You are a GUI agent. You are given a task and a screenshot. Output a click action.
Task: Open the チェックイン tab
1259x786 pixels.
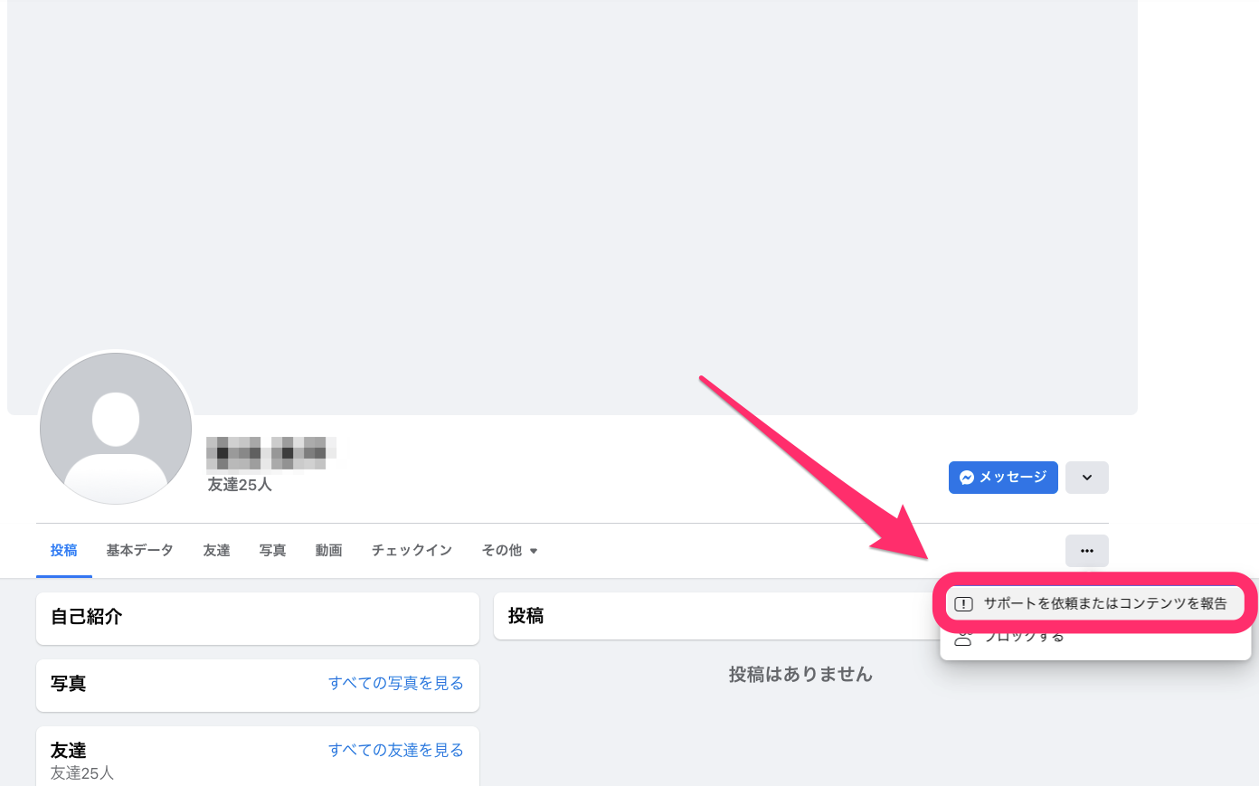411,550
